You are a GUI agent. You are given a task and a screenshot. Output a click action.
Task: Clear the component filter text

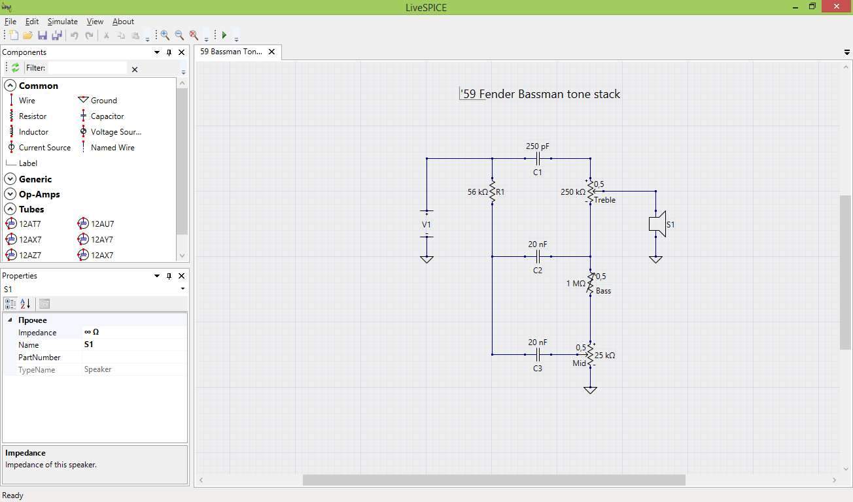click(135, 69)
